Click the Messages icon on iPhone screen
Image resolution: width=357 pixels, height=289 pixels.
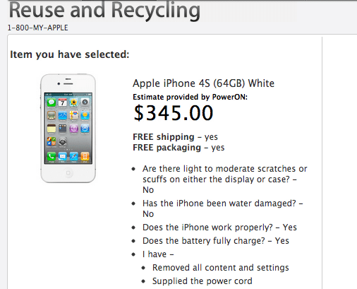[x=52, y=102]
